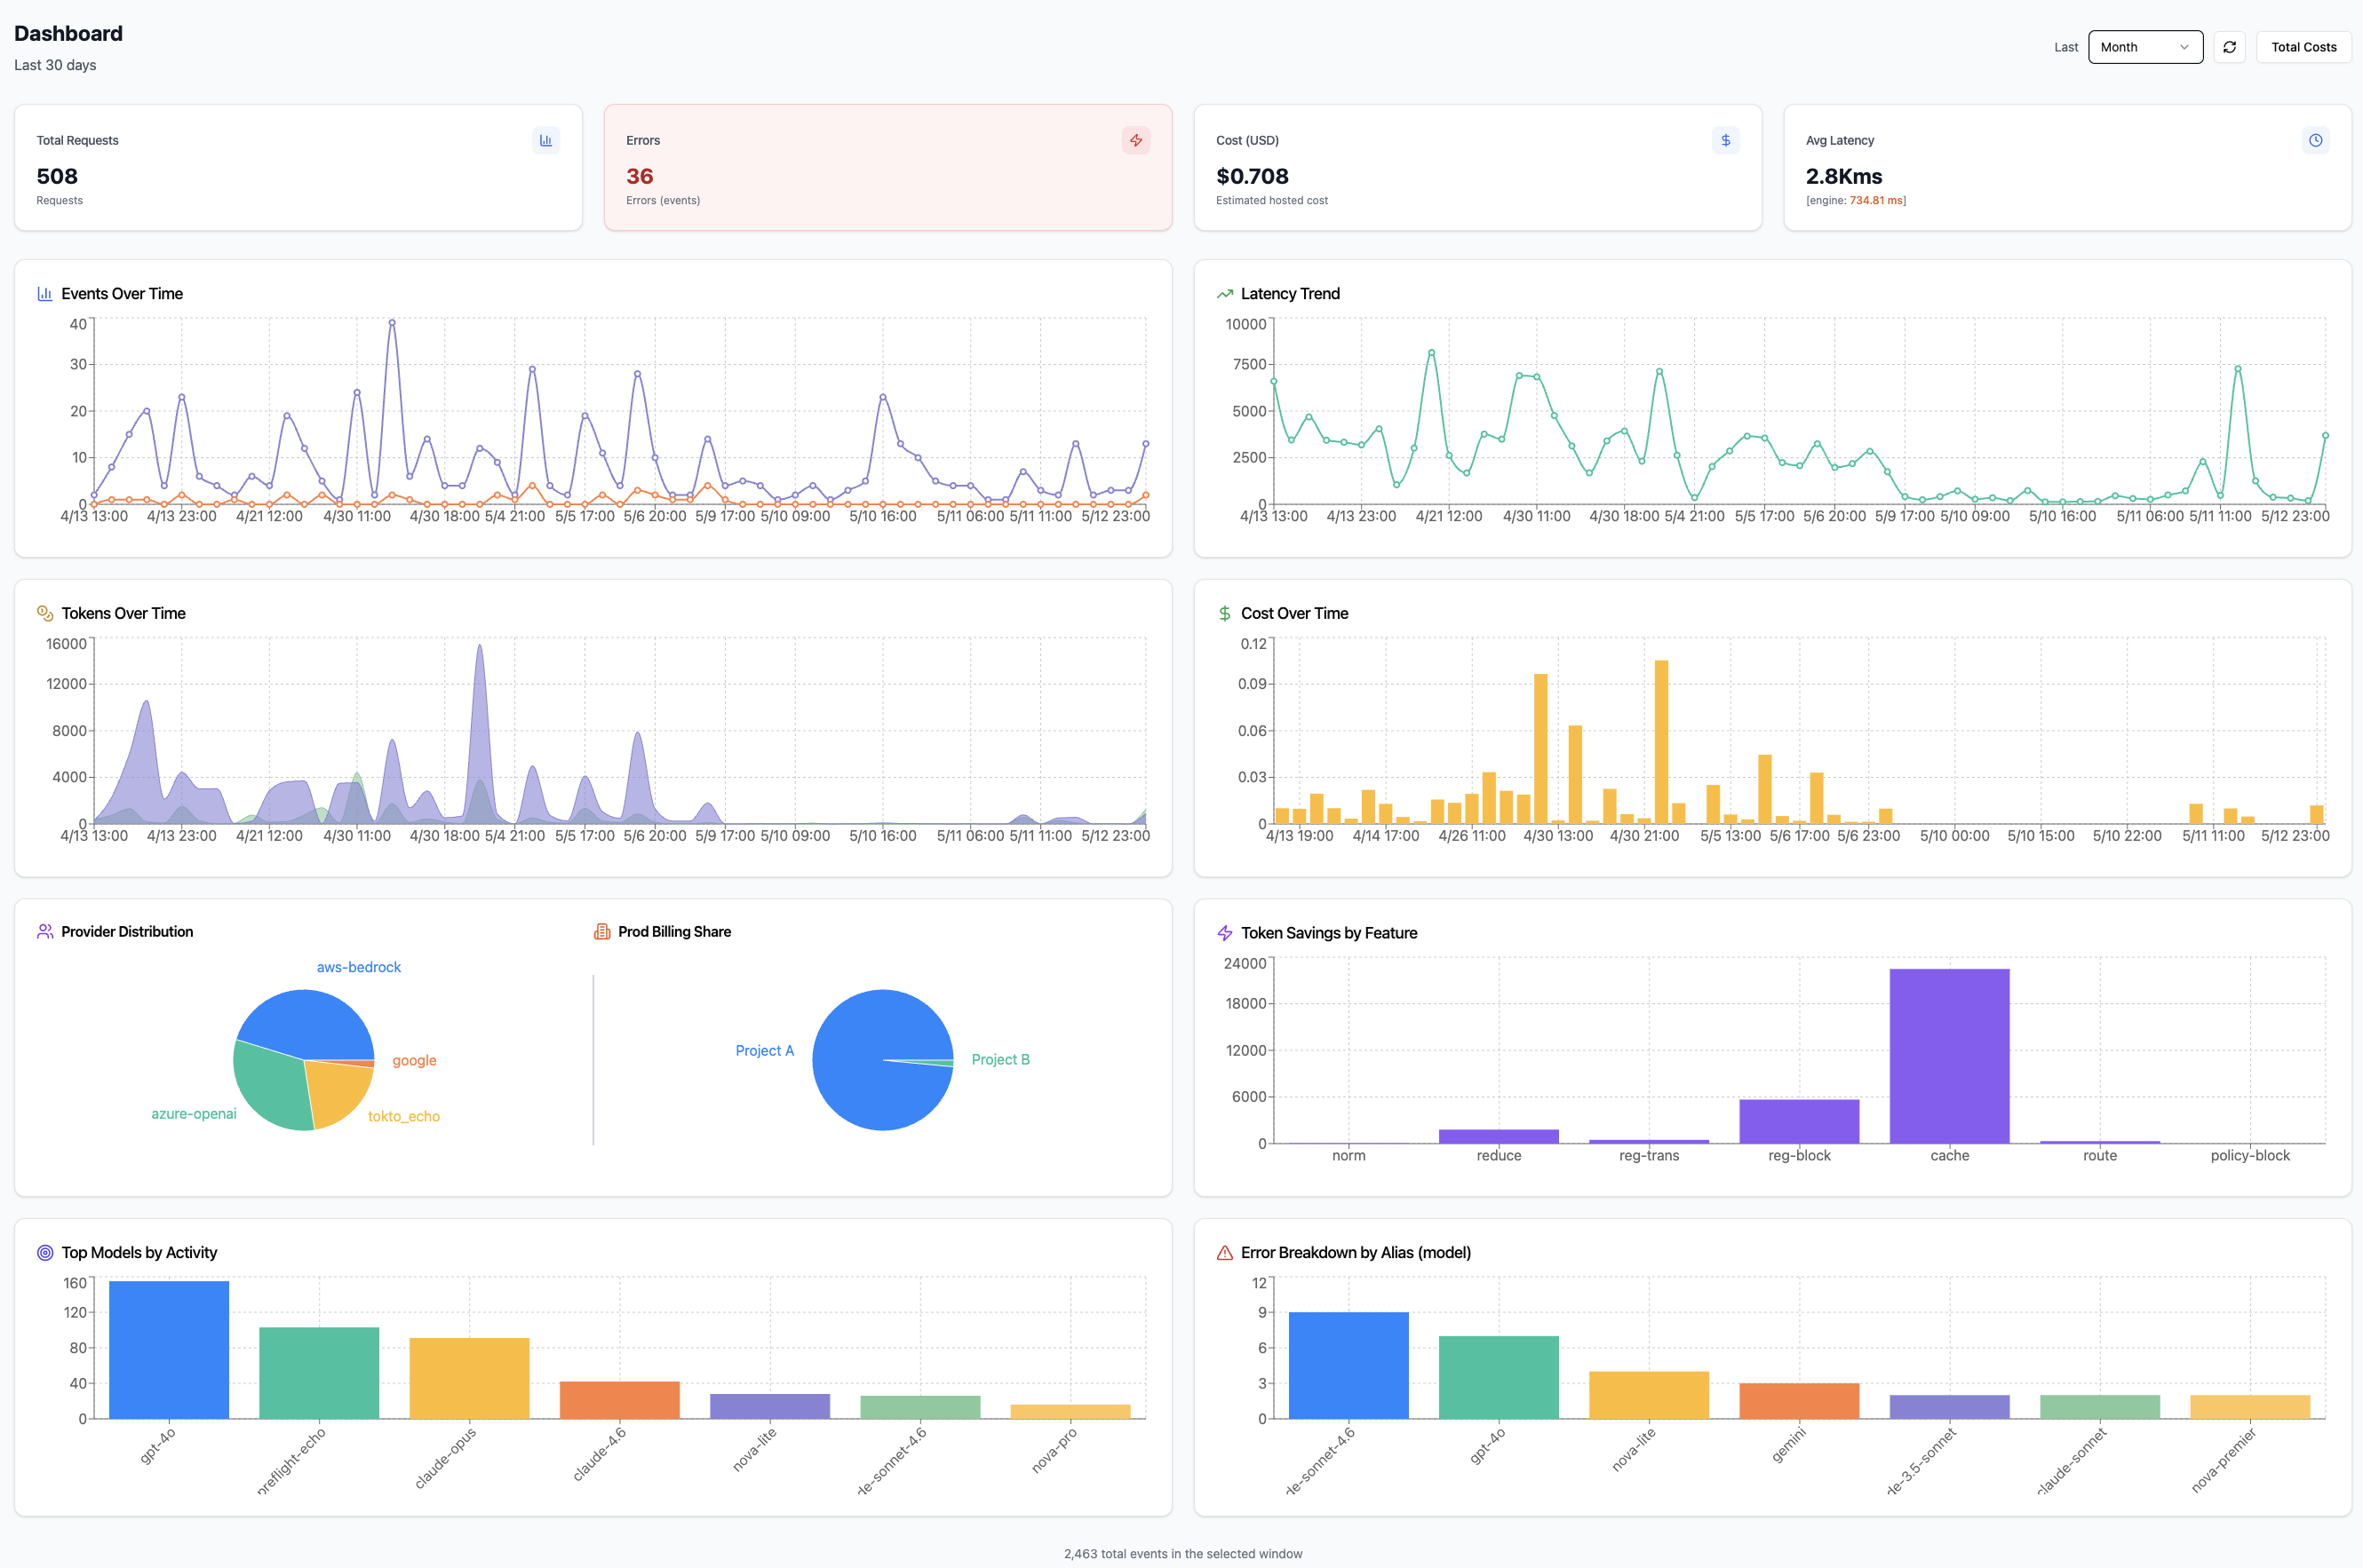This screenshot has height=1568, width=2363.
Task: Click the 'Dashboard' page heading
Action: [x=68, y=33]
